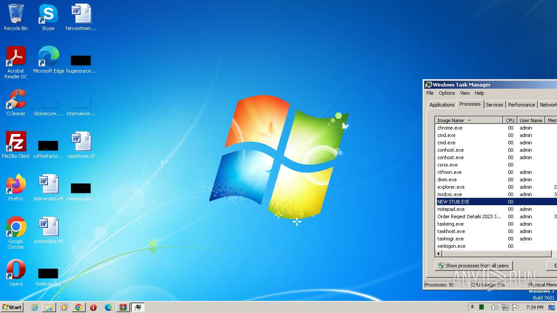Open the volume speaker tray icon

(494, 307)
